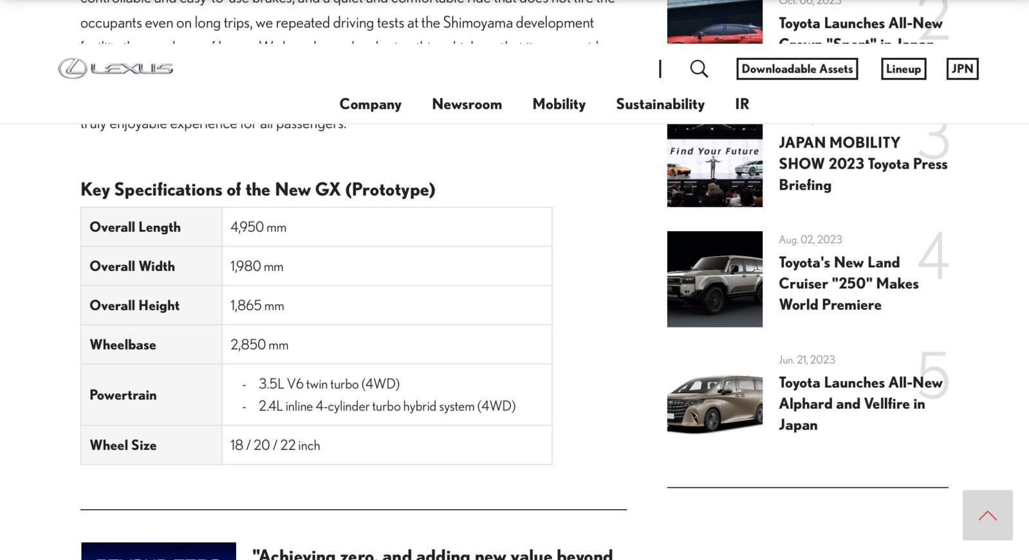The height and width of the screenshot is (560, 1029).
Task: Click the back-to-top arrow button
Action: click(x=987, y=515)
